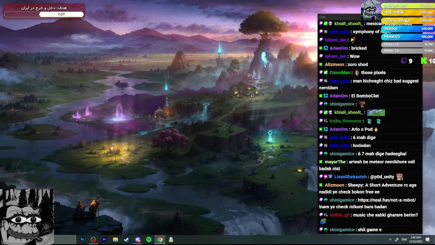Select username LivanShekasteh in chat
The height and width of the screenshot is (245, 435).
[x=350, y=177]
